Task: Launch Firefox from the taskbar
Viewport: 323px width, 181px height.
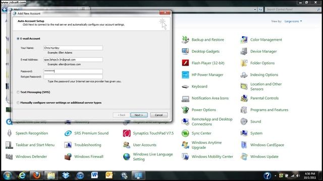Action: [36, 175]
